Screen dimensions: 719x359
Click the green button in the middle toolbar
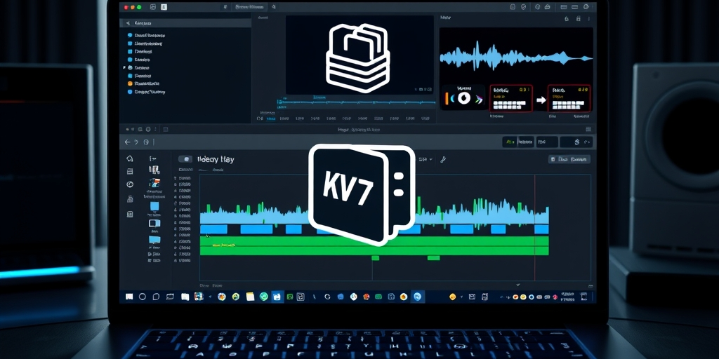(x=509, y=142)
